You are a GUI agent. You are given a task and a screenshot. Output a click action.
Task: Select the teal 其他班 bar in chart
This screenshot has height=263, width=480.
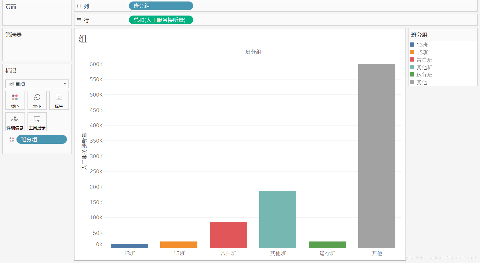[x=278, y=219]
